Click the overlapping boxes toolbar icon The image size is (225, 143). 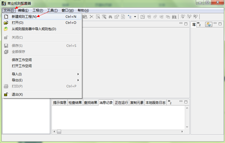tap(168, 17)
